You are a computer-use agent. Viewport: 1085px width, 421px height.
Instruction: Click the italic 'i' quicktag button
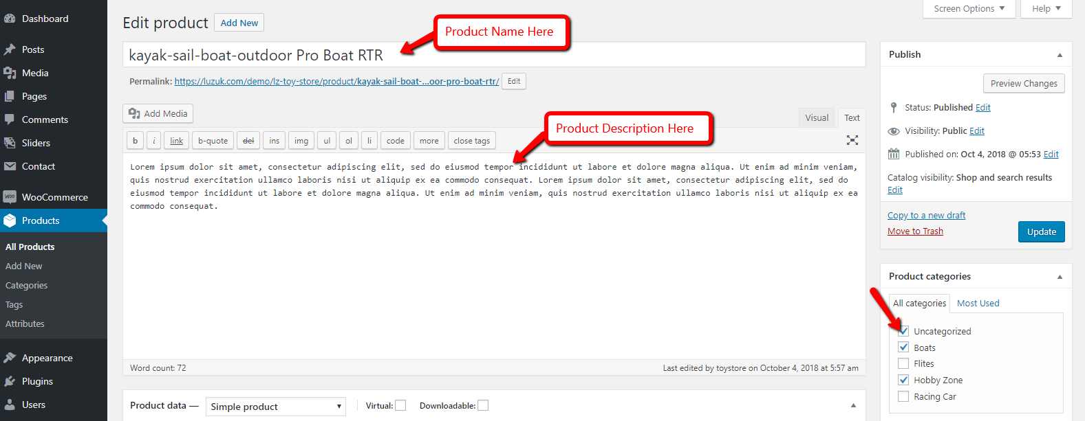coord(154,140)
